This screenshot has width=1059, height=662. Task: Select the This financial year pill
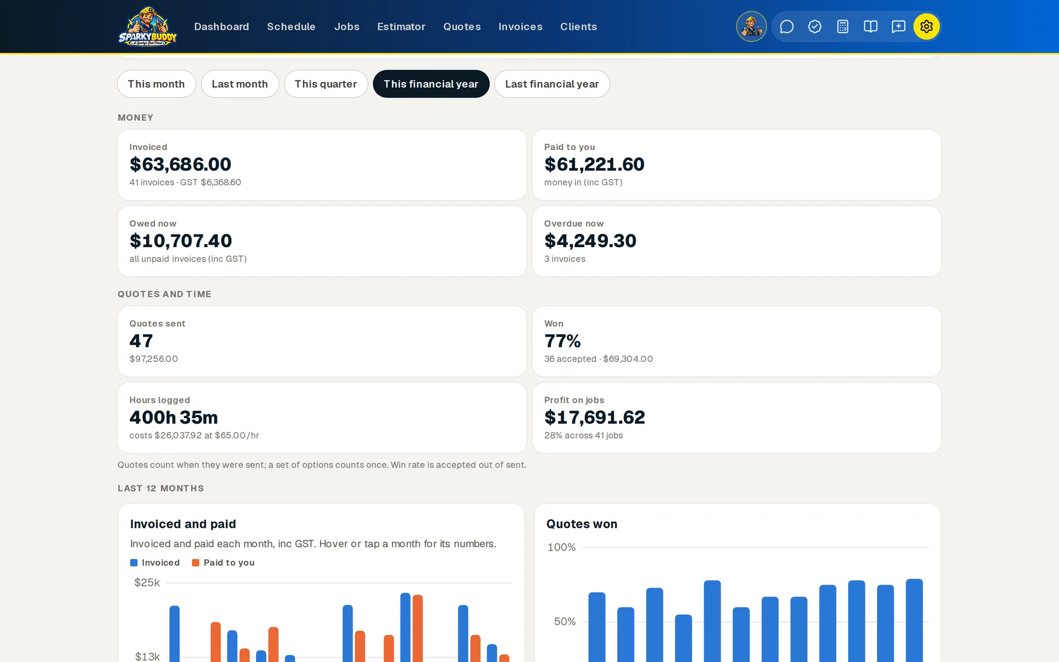pyautogui.click(x=431, y=84)
